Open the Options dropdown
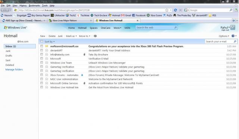 click(224, 36)
